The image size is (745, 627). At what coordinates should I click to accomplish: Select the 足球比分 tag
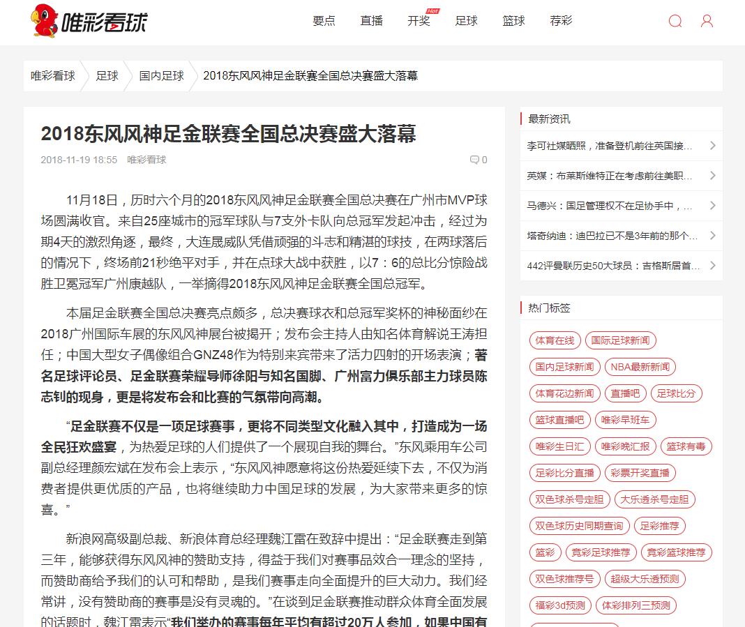[676, 394]
